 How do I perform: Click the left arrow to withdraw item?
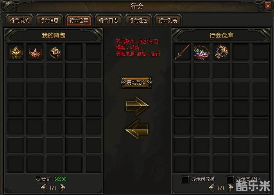pos(137,129)
